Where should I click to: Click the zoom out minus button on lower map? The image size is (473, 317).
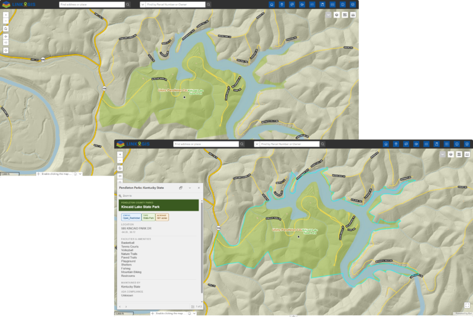pyautogui.click(x=119, y=160)
